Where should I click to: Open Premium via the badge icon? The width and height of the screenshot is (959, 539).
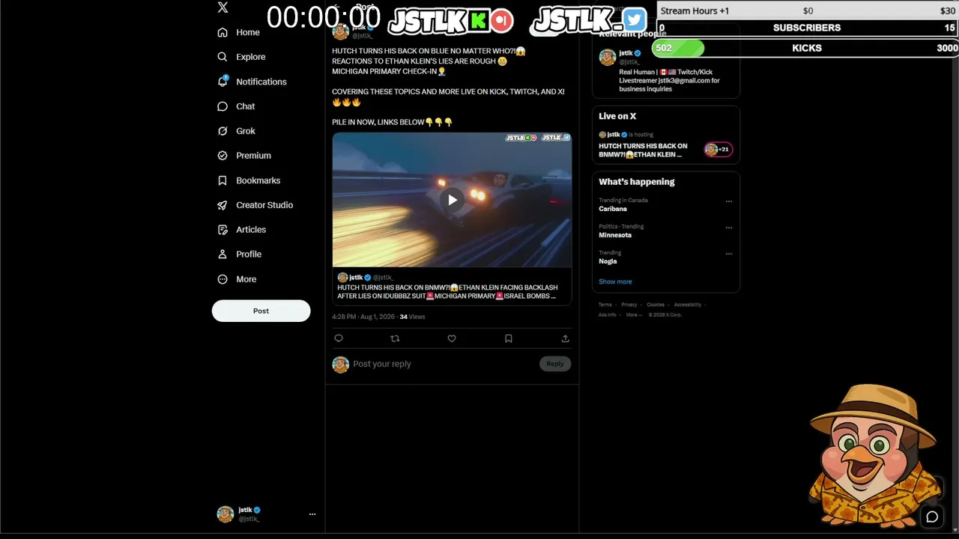pos(223,156)
